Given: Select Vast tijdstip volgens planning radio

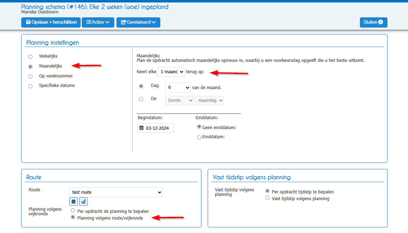Looking at the screenshot, I should [268, 198].
